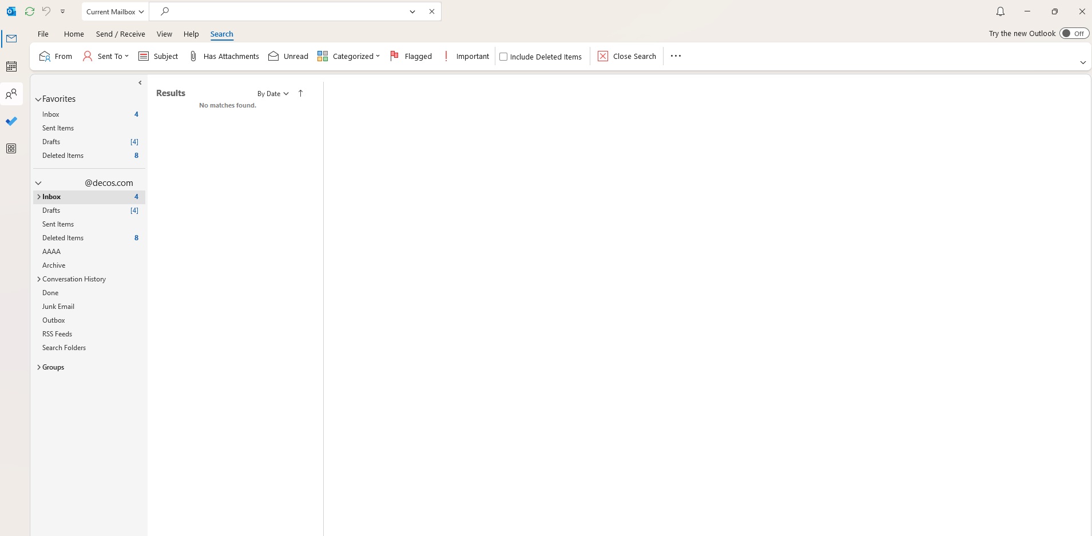The width and height of the screenshot is (1092, 536).
Task: Expand the Conversation History folder
Action: click(x=38, y=279)
